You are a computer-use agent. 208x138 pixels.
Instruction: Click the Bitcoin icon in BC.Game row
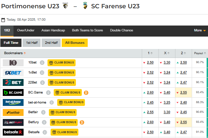pyautogui.click(x=86, y=92)
